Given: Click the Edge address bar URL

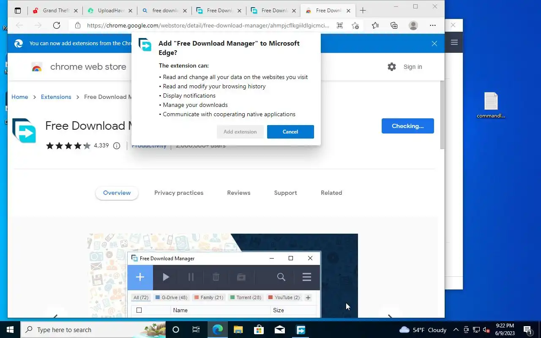Looking at the screenshot, I should point(208,25).
